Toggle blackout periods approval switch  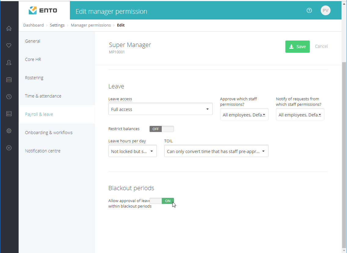point(161,201)
